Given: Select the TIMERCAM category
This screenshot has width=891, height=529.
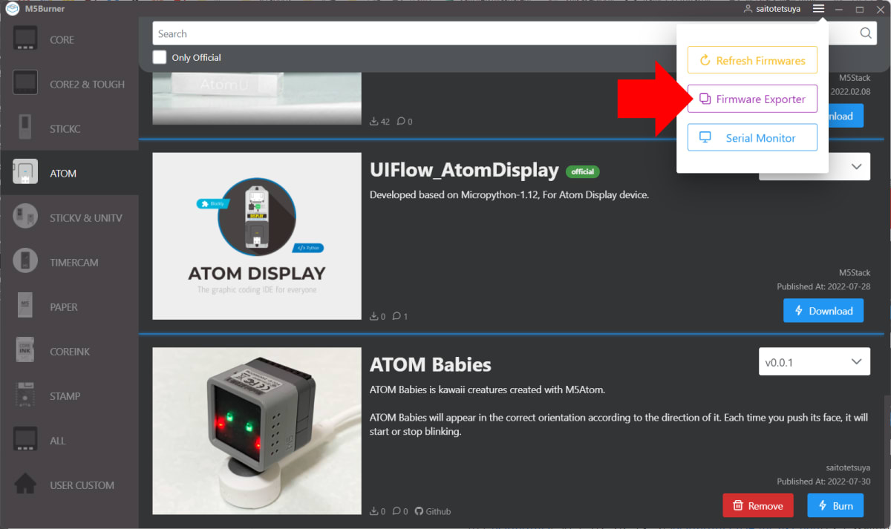Looking at the screenshot, I should point(69,262).
